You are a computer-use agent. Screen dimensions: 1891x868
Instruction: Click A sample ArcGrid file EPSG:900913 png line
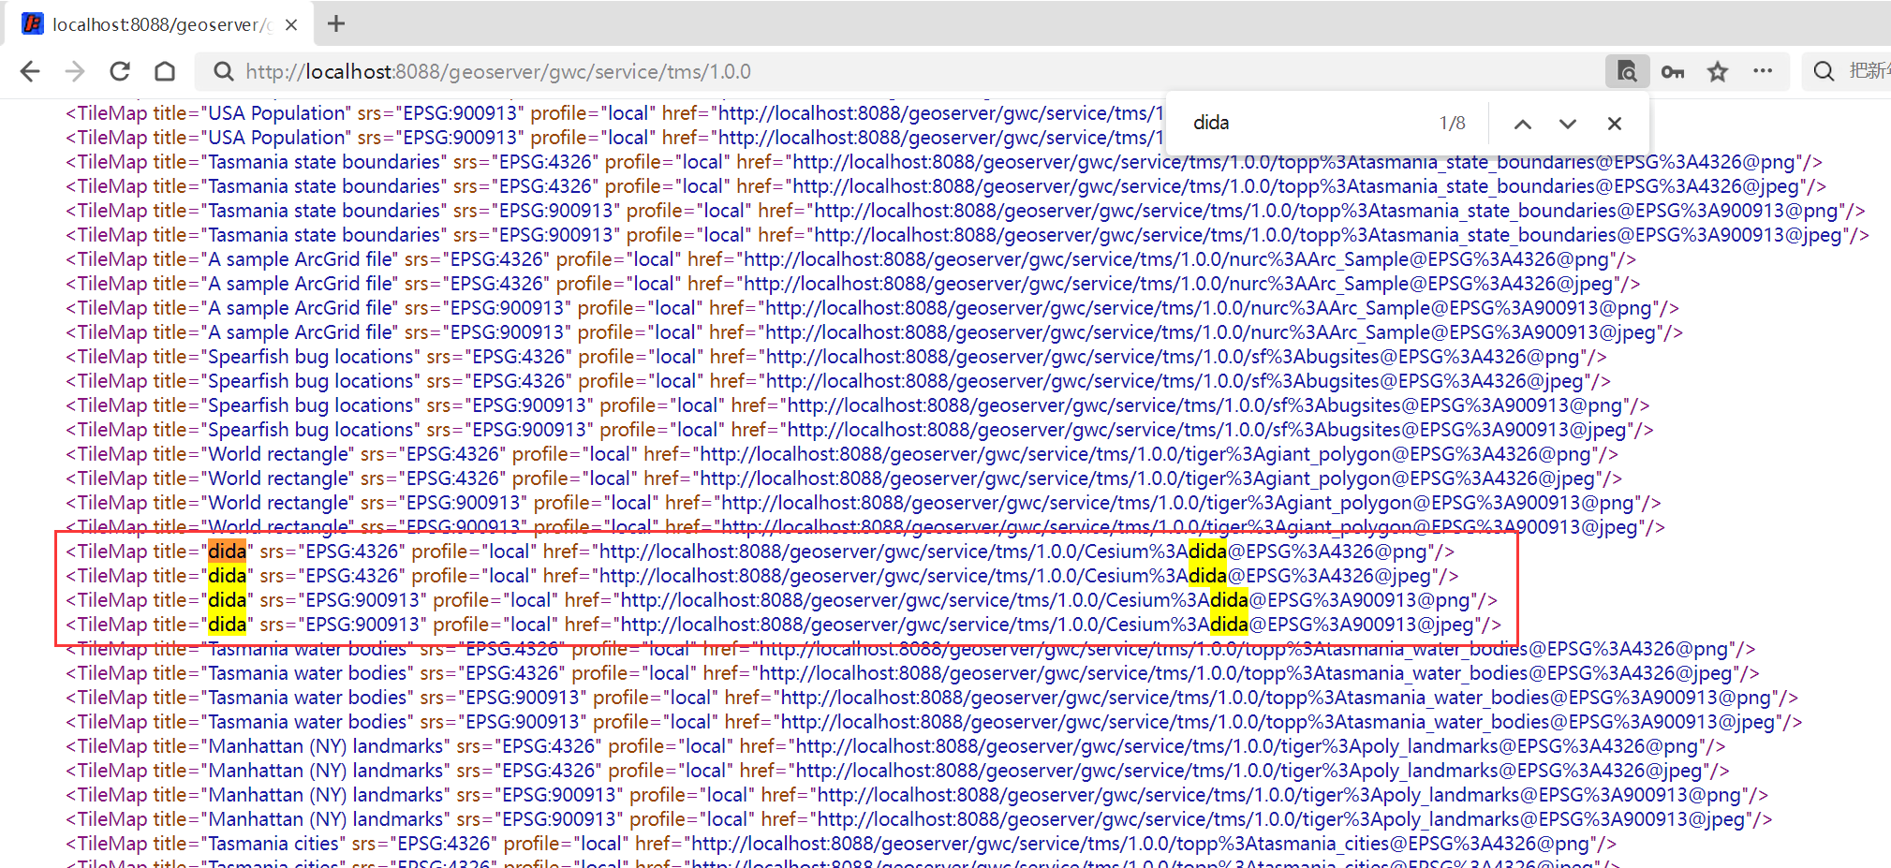tap(872, 308)
